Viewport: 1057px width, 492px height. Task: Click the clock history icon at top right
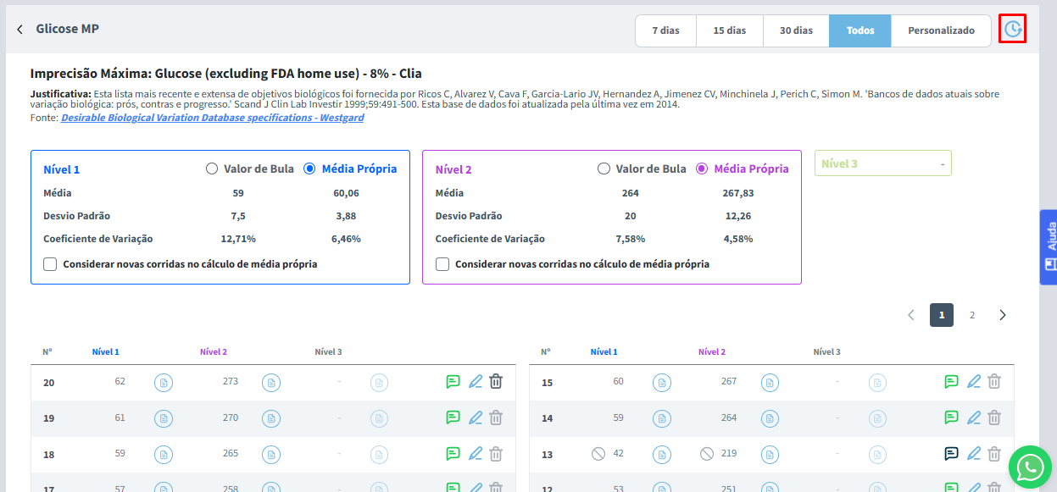pyautogui.click(x=1012, y=30)
